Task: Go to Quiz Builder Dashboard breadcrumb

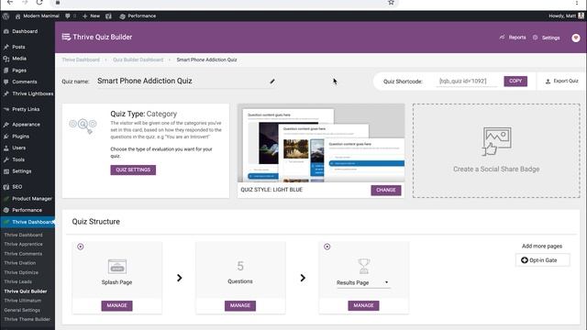Action: coord(138,60)
